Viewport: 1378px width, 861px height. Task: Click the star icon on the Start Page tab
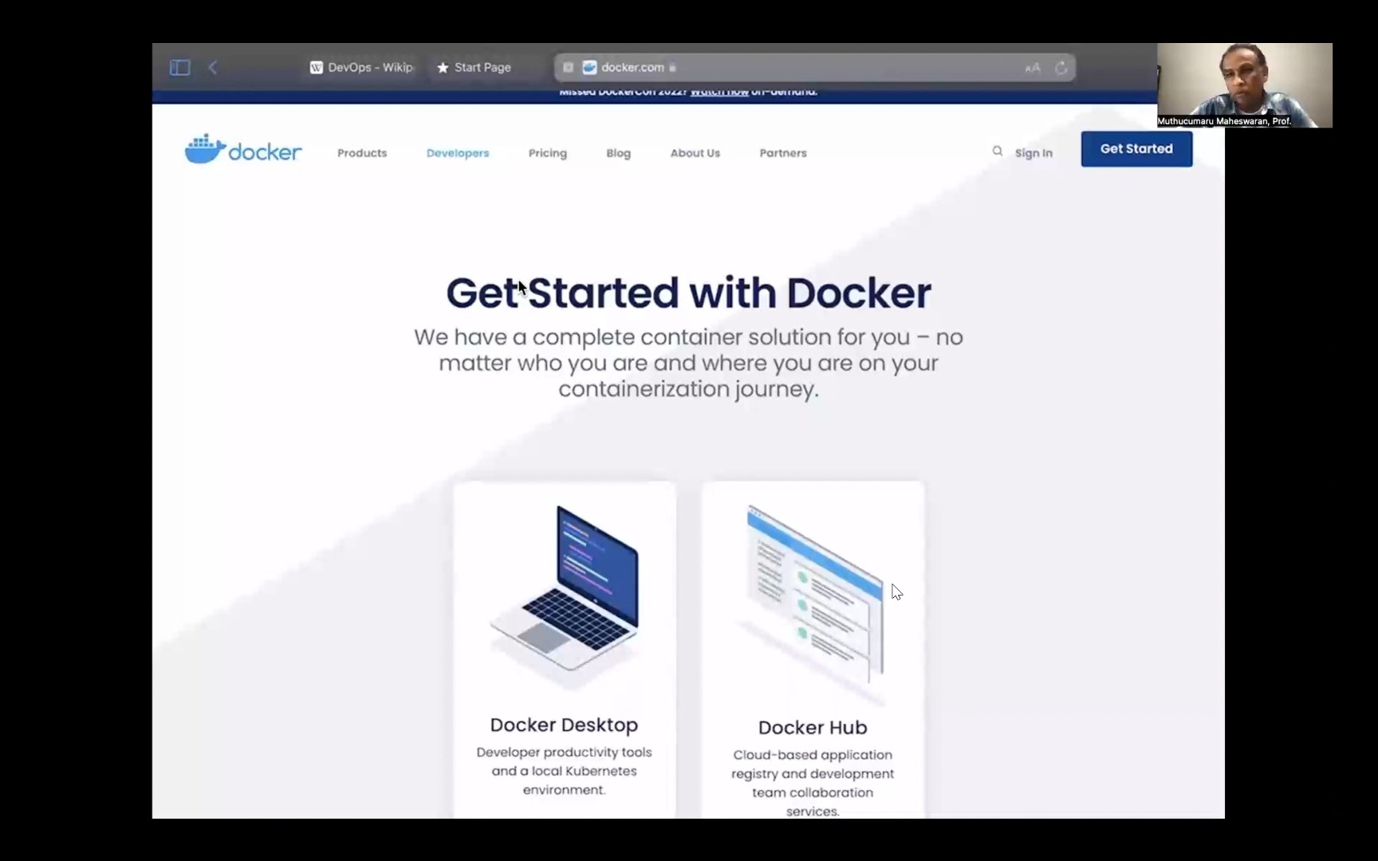point(443,68)
